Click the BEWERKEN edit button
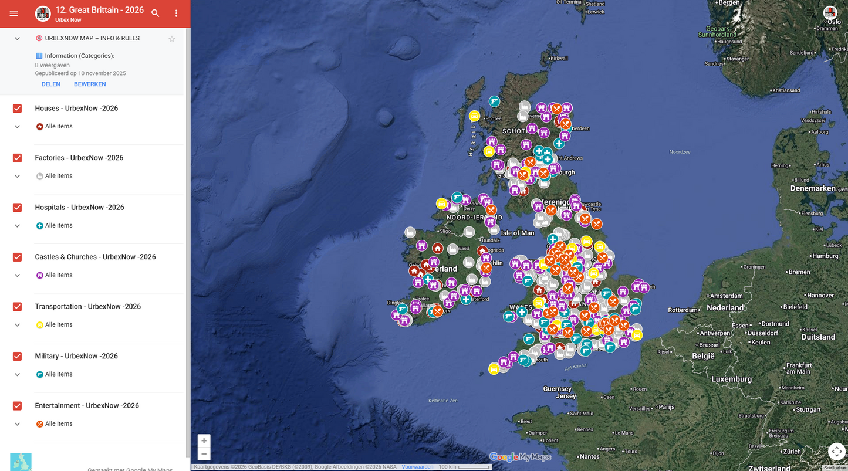 (x=90, y=84)
